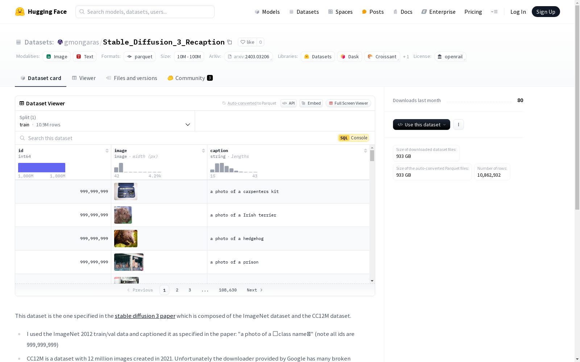Image resolution: width=580 pixels, height=362 pixels.
Task: Open the arxiv:2403.03206 paper tag
Action: 248,56
